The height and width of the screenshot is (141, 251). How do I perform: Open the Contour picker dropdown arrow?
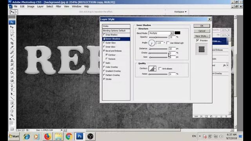[155, 69]
